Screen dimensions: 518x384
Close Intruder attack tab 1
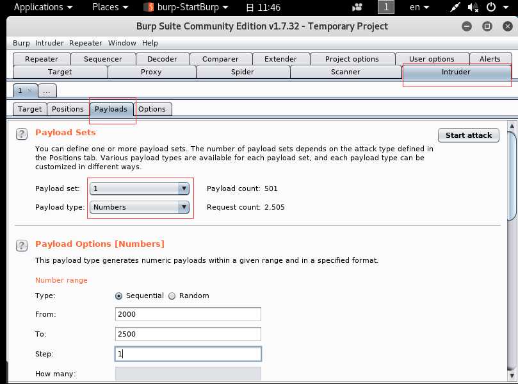click(x=29, y=90)
